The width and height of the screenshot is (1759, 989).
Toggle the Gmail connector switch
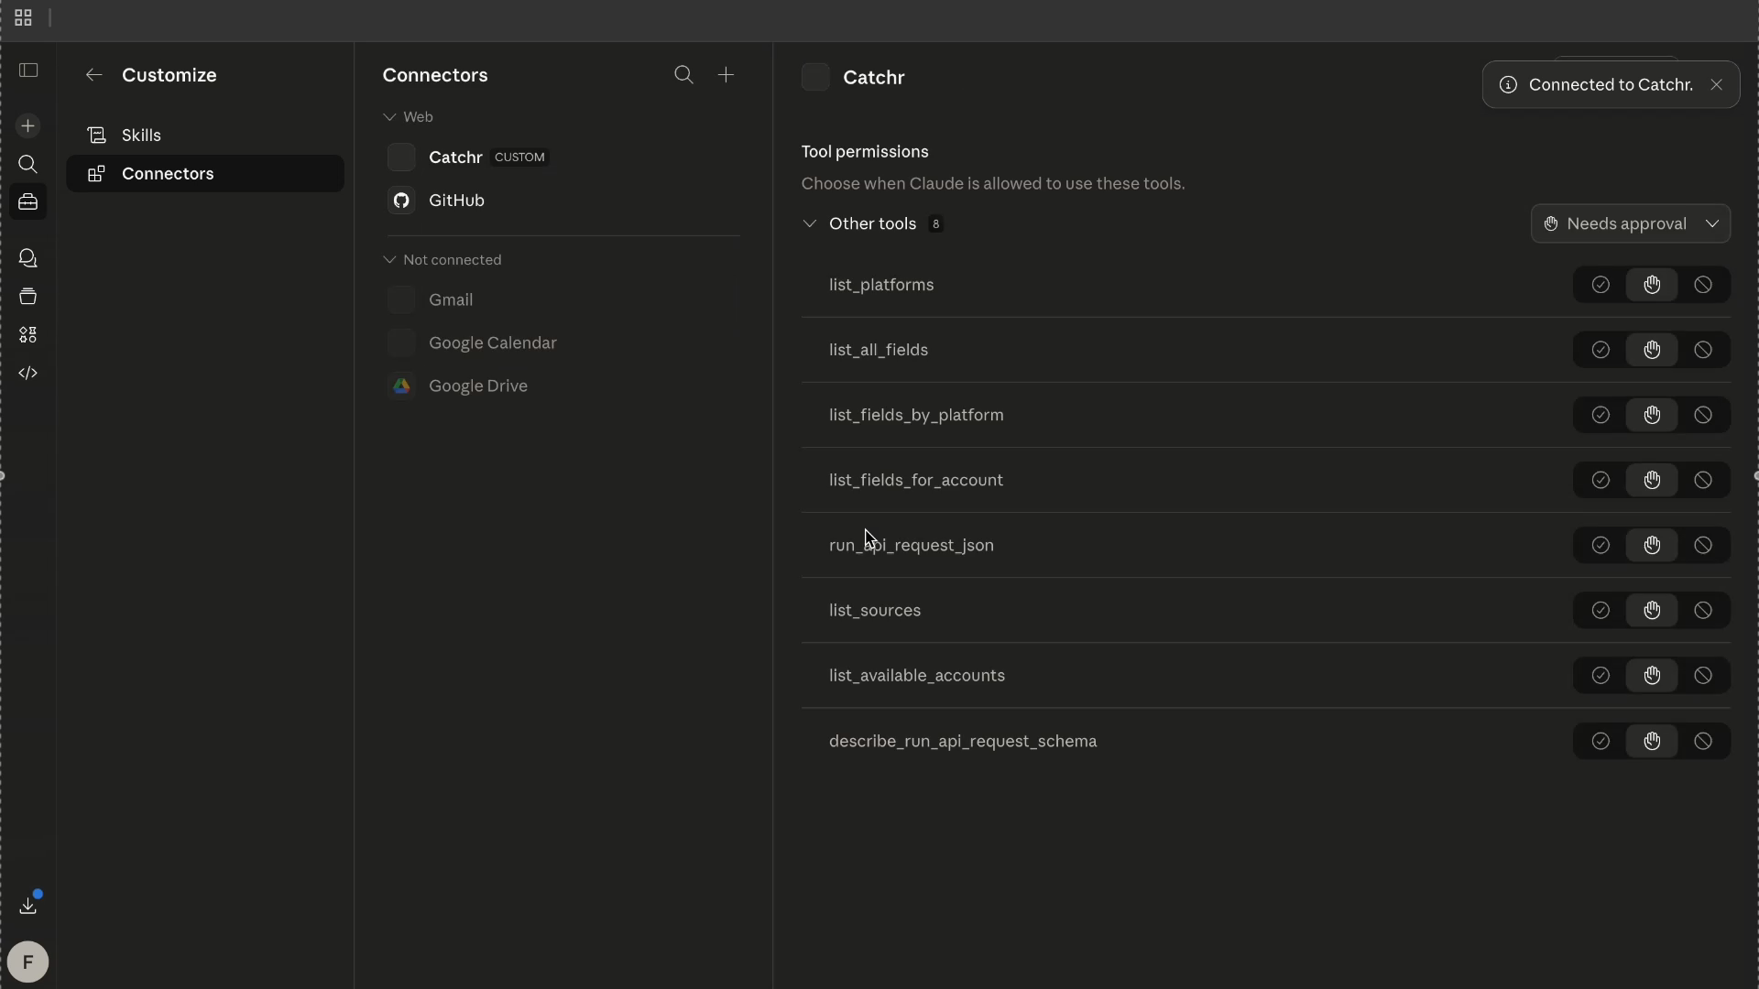[x=401, y=299]
